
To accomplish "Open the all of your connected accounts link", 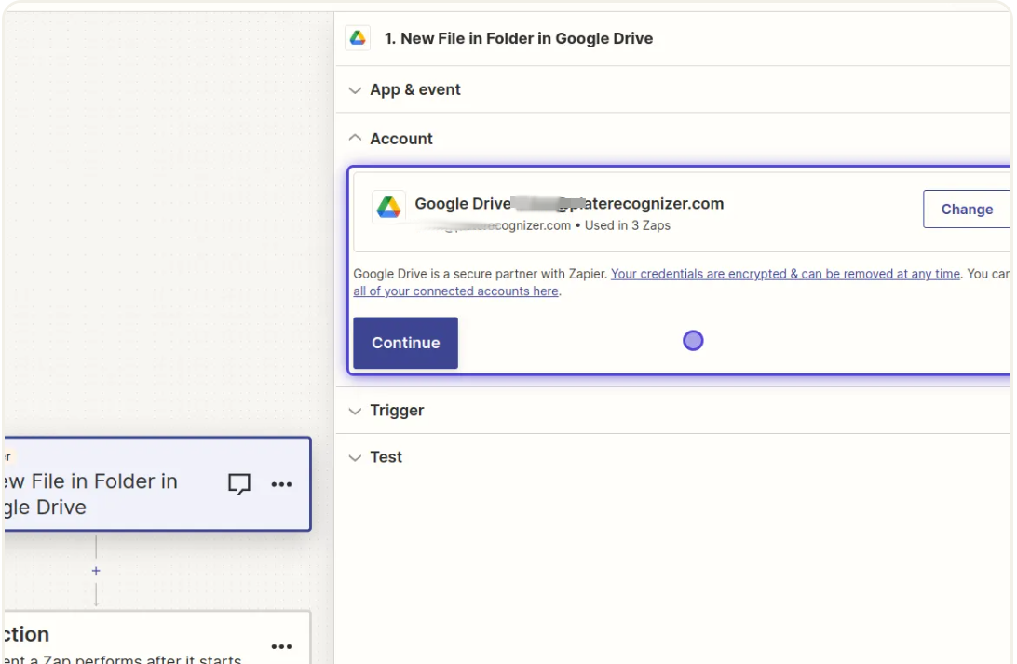I will tap(455, 291).
